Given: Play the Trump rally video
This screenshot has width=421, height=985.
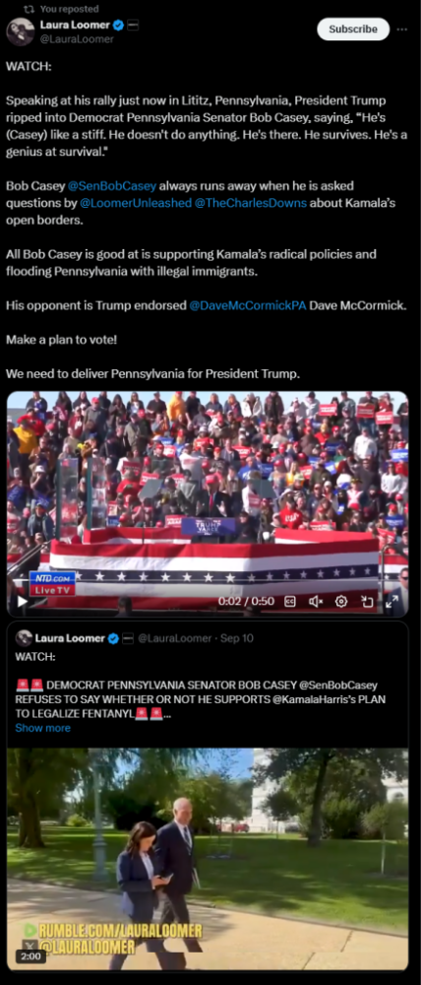Looking at the screenshot, I should pos(22,601).
